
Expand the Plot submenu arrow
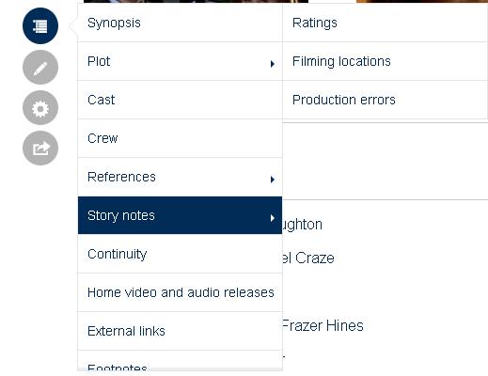pos(273,64)
